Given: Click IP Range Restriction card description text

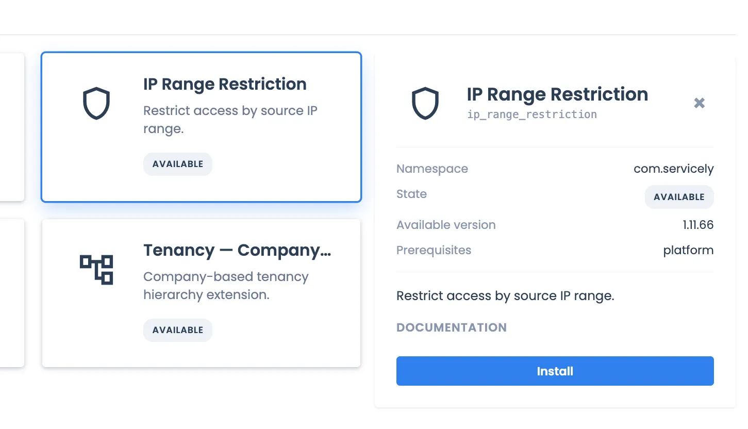Looking at the screenshot, I should 230,120.
